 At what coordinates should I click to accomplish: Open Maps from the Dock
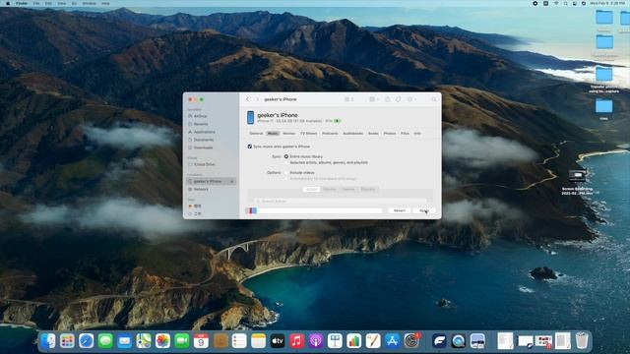(x=144, y=341)
